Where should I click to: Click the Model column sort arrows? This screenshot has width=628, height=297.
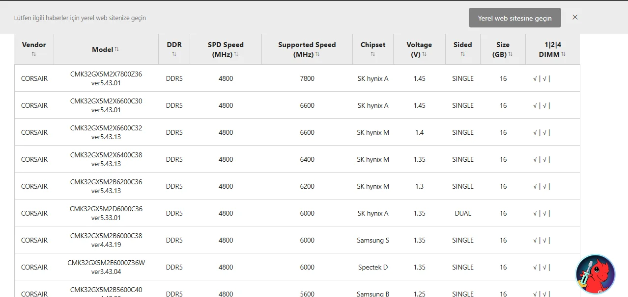[x=117, y=49]
